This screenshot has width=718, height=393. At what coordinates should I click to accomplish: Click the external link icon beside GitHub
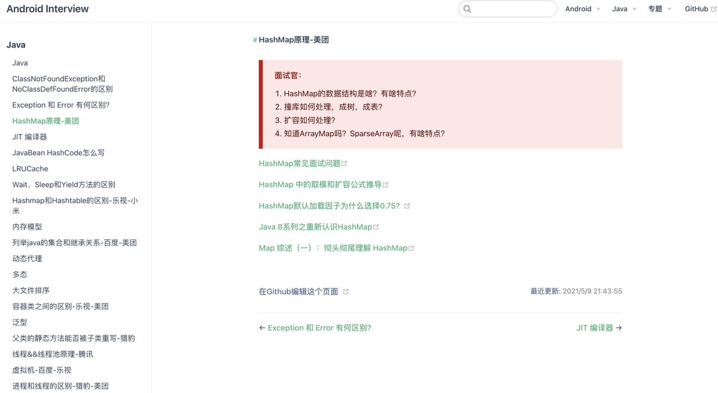713,9
